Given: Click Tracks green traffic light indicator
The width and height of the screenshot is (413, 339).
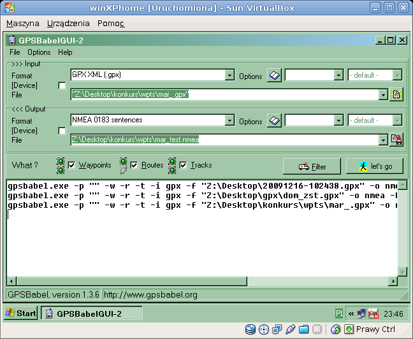Looking at the screenshot, I should 172,166.
